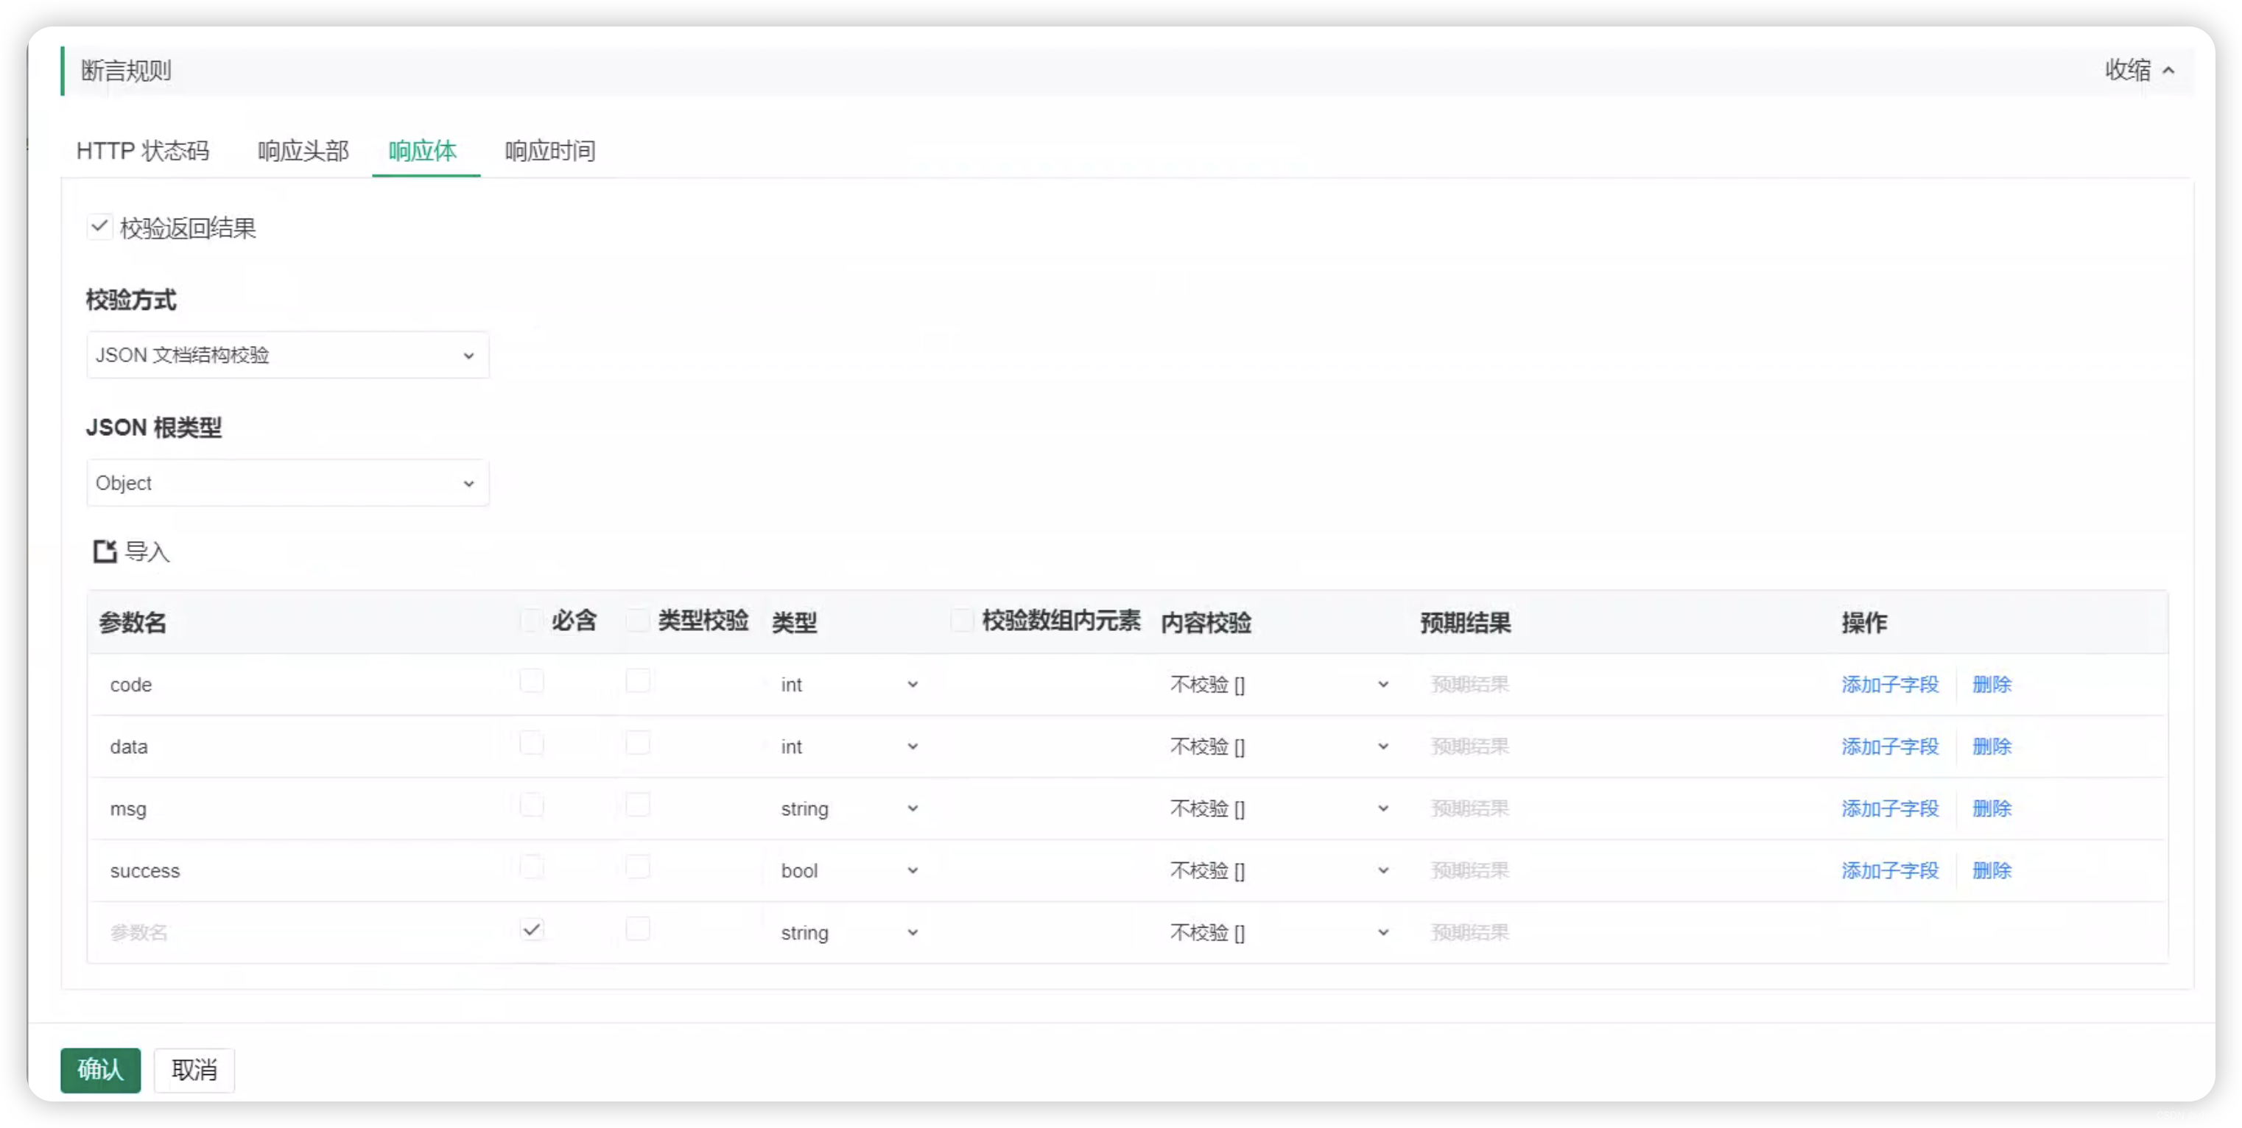
Task: Open the 校验方式 JSON 文档结构校验 dropdown
Action: tap(287, 355)
